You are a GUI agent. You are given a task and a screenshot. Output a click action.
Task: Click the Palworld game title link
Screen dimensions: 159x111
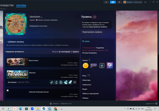click(32, 73)
